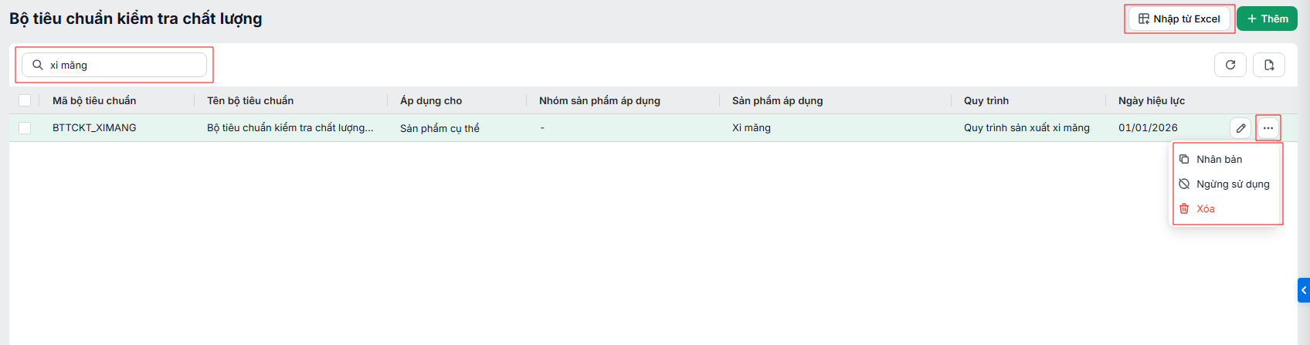Image resolution: width=1310 pixels, height=345 pixels.
Task: Click the duplicate icon beside Nhân bản
Action: pyautogui.click(x=1184, y=159)
